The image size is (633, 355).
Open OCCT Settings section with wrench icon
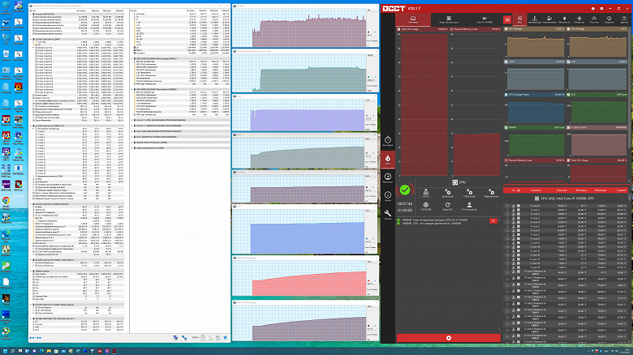pyautogui.click(x=388, y=215)
